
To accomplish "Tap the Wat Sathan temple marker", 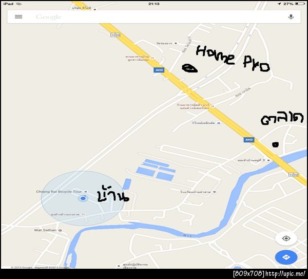I will pyautogui.click(x=60, y=230).
